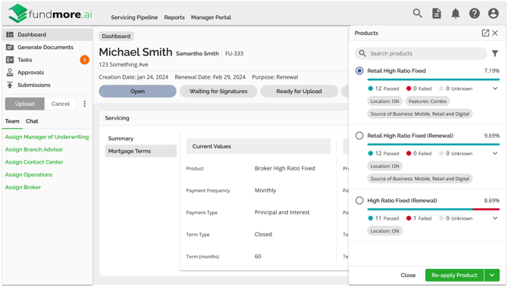Select the Open status stage
This screenshot has width=508, height=287.
(138, 91)
